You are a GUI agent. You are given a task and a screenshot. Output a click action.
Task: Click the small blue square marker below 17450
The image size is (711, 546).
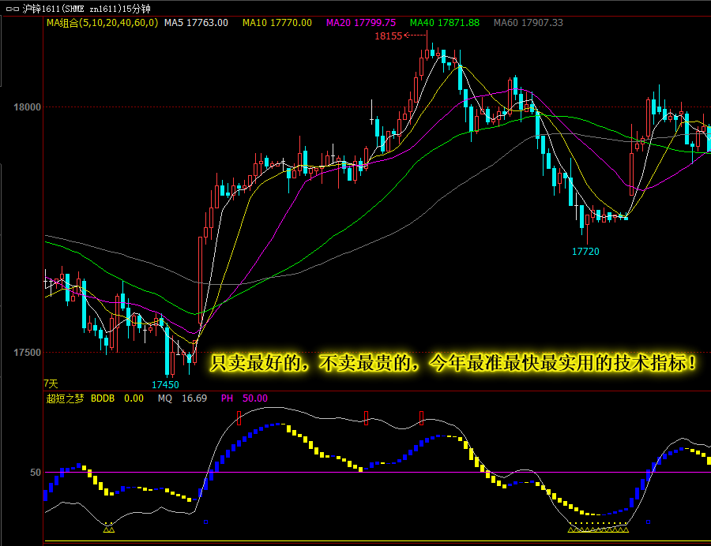click(206, 522)
